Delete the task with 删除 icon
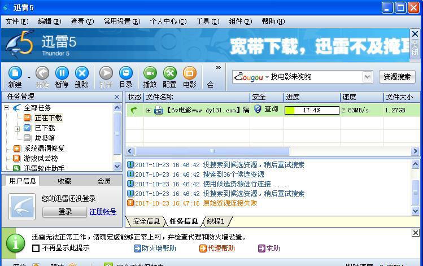This screenshot has width=423, height=266. click(x=82, y=77)
